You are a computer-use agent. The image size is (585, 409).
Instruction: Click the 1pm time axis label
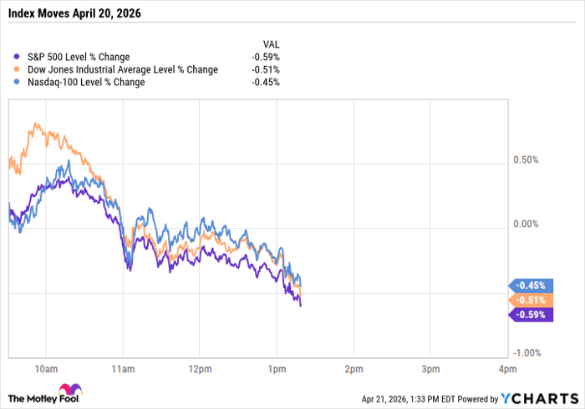coord(276,368)
